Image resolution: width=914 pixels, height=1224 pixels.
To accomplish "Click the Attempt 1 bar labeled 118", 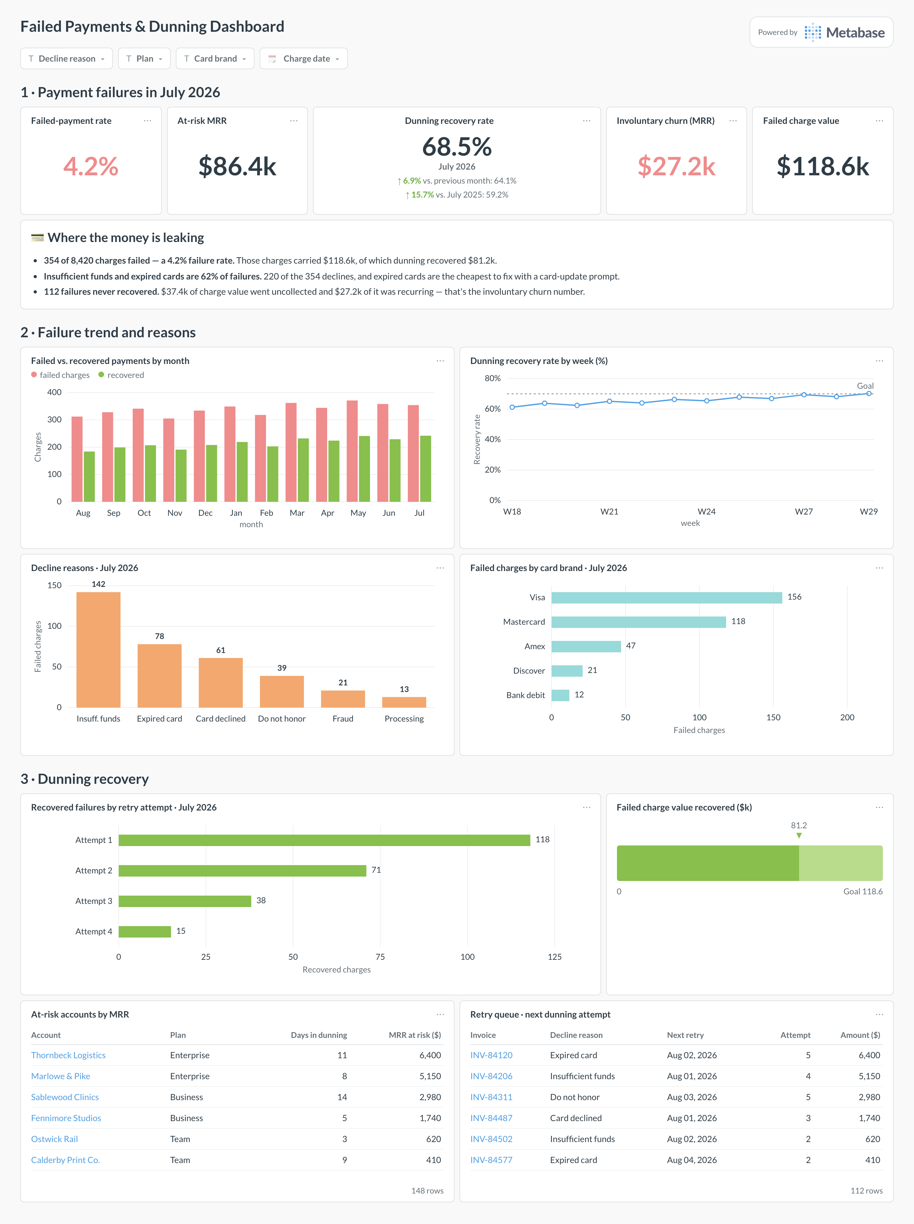I will 324,841.
